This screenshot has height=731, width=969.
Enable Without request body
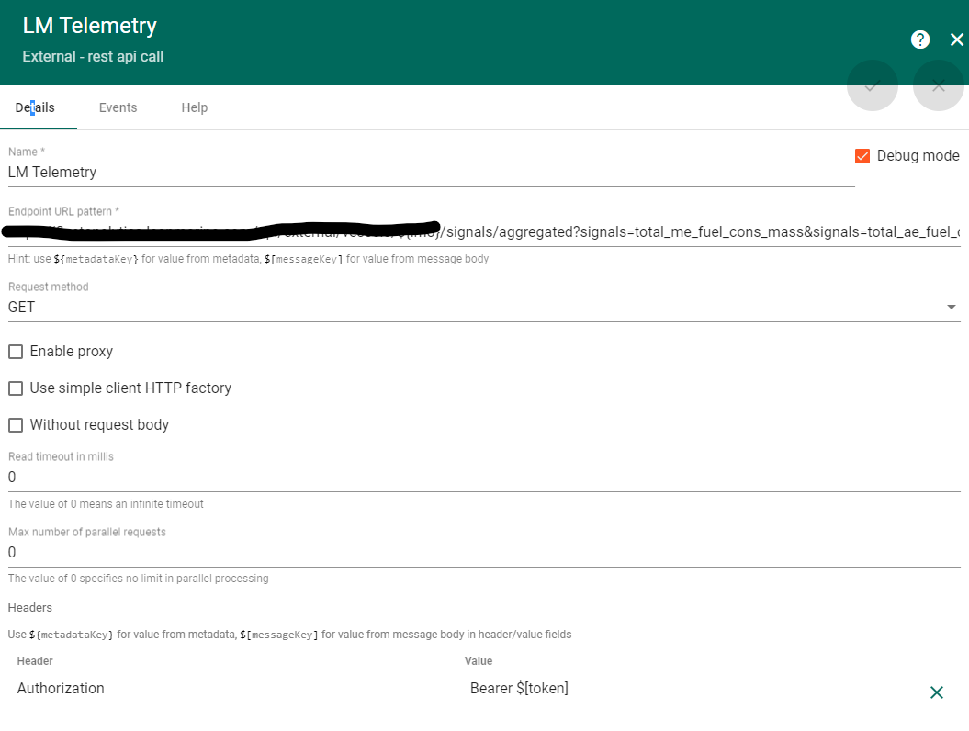coord(15,424)
